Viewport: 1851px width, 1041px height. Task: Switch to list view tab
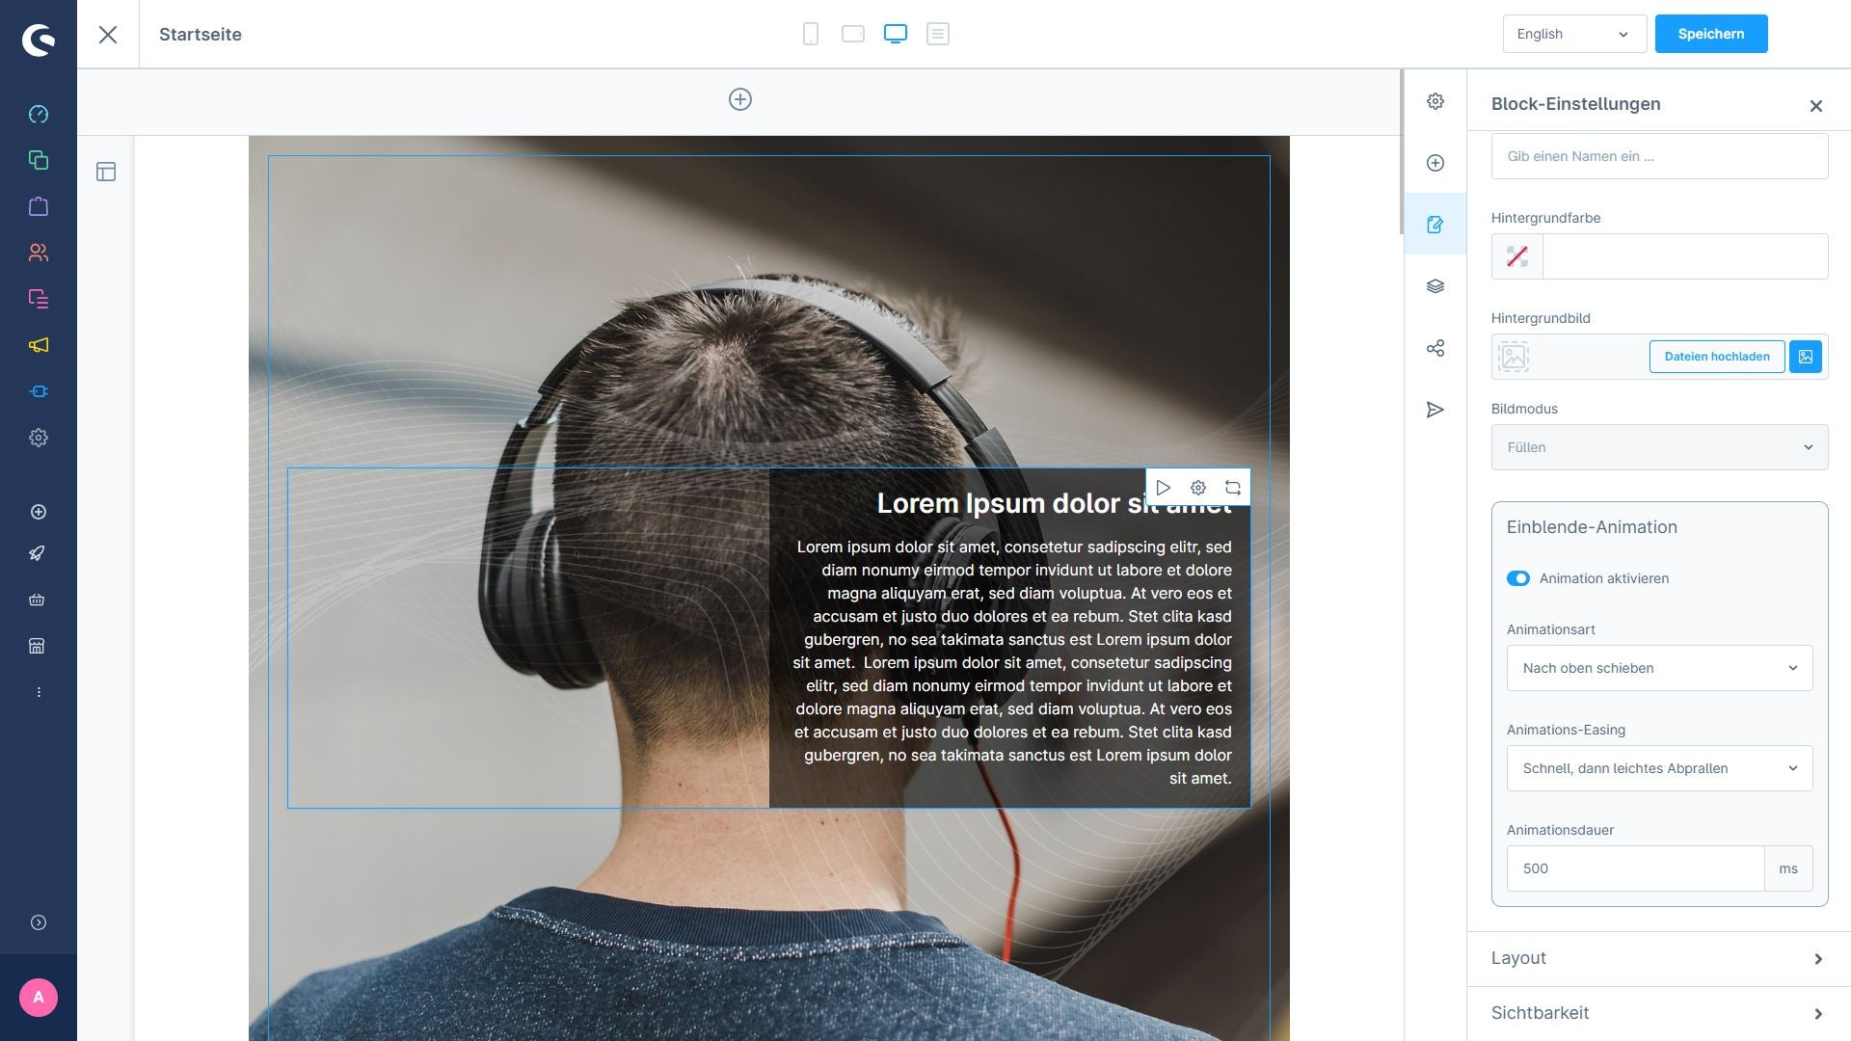(x=937, y=33)
